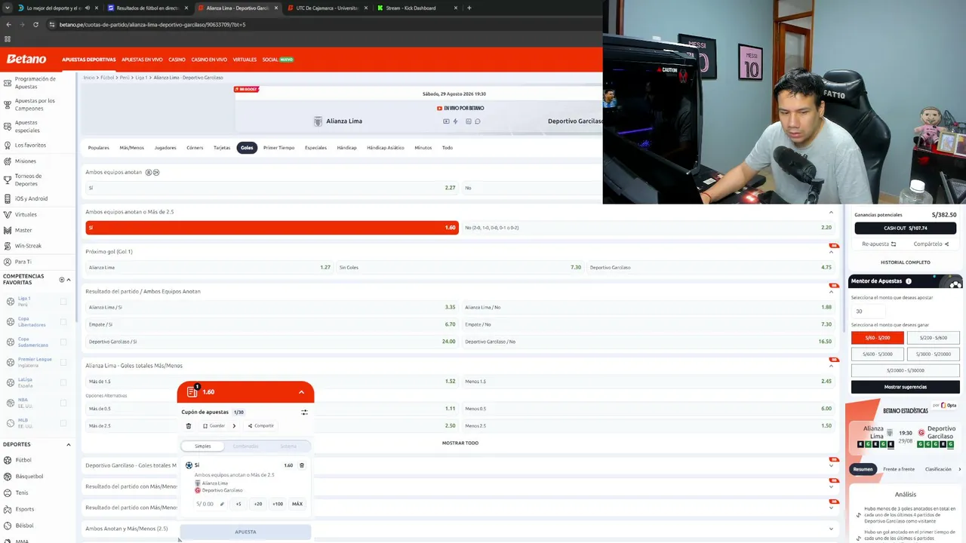Select Fútbol in the Deportes list

[23, 460]
